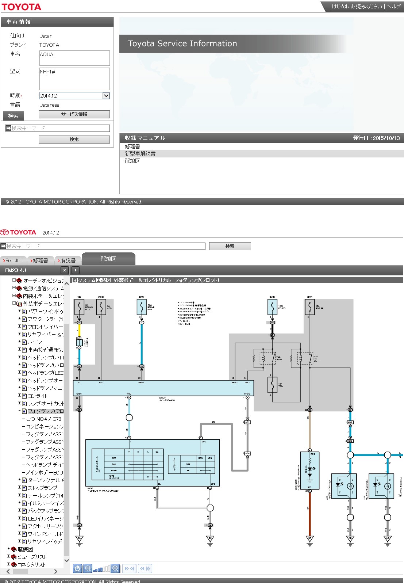Zoom in on the wiring diagram
The image size is (404, 583).
click(x=115, y=568)
